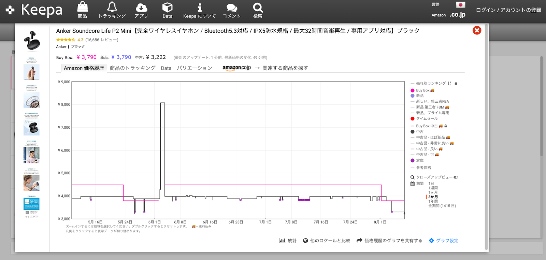The image size is (546, 260).
Task: Switch to 商品のトラッキング tab
Action: (132, 68)
